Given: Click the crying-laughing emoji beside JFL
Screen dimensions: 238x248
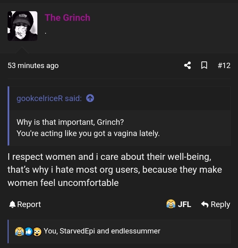Looking at the screenshot, I should point(171,204).
